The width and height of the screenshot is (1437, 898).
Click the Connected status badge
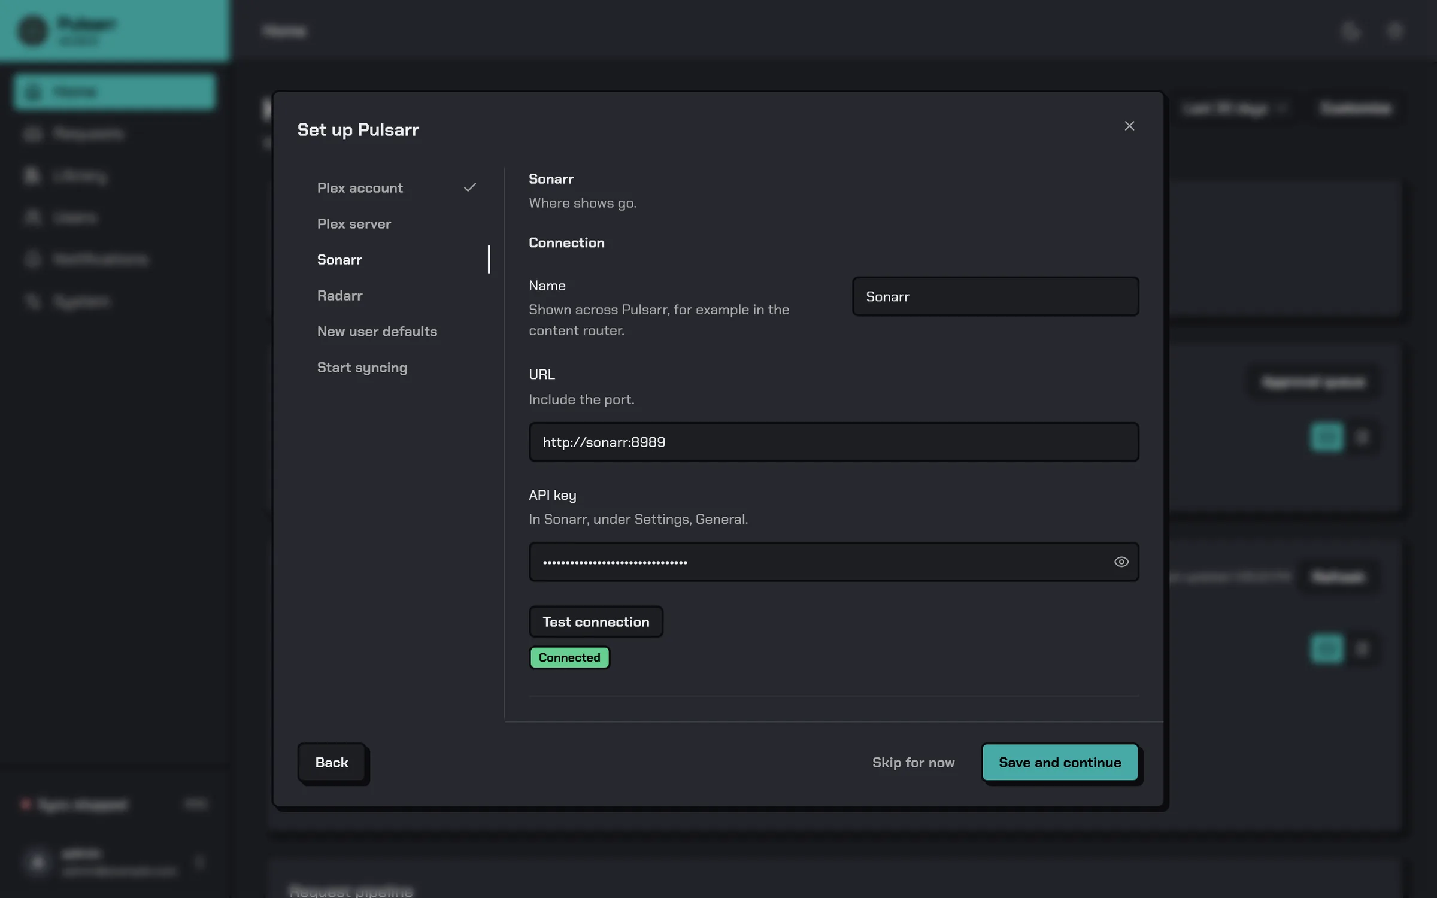[x=569, y=657]
